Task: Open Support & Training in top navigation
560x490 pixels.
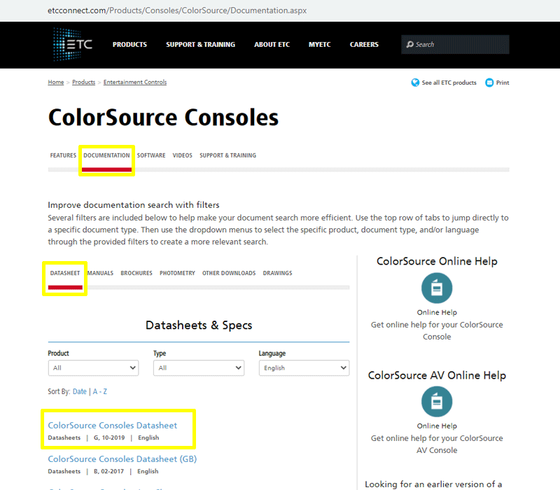Action: (200, 45)
